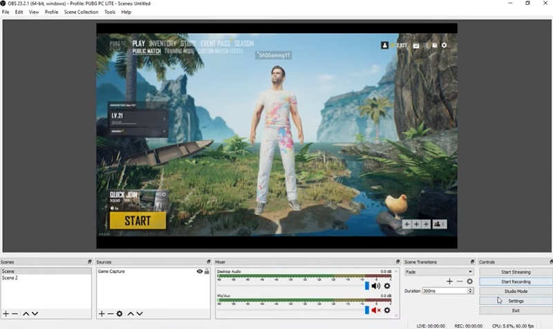
Task: Click the profile icon in game preview
Action: 384,45
